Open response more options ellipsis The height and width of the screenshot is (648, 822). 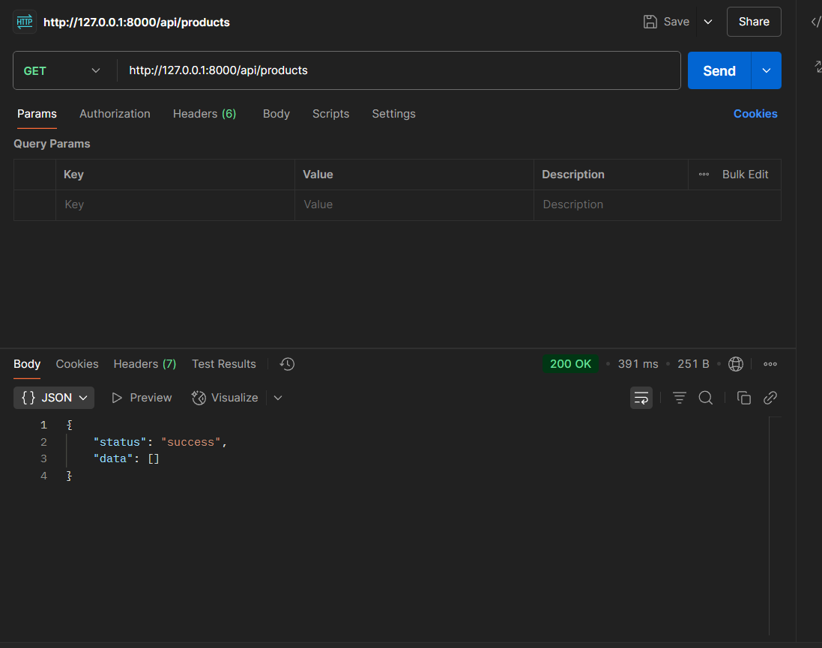pyautogui.click(x=770, y=364)
